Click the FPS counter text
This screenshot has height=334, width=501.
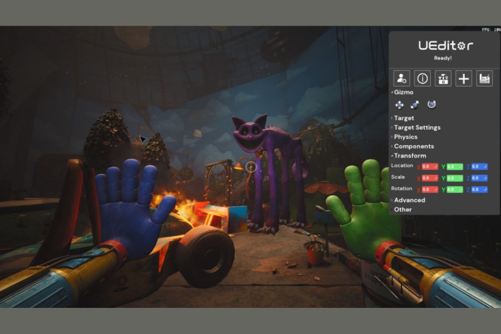492,30
